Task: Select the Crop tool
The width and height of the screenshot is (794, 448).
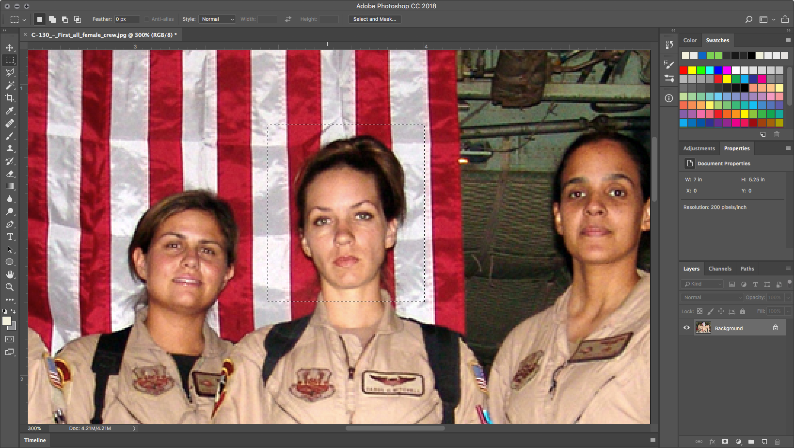Action: 10,98
